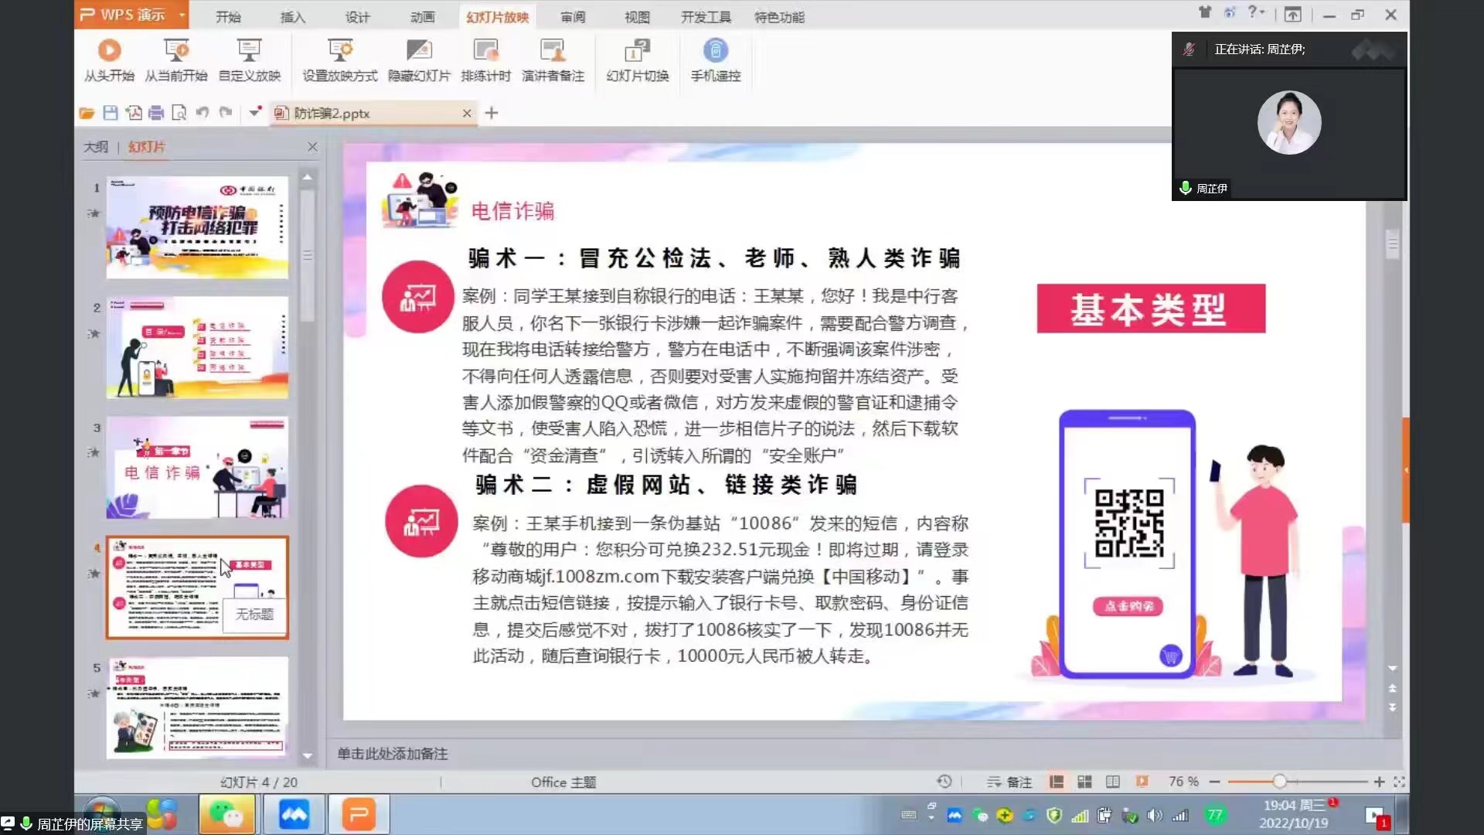This screenshot has height=835, width=1484.
Task: Click the zoom in plus button
Action: (x=1379, y=782)
